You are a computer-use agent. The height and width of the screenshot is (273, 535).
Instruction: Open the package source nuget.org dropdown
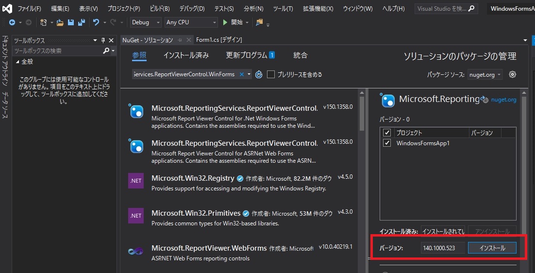[485, 75]
